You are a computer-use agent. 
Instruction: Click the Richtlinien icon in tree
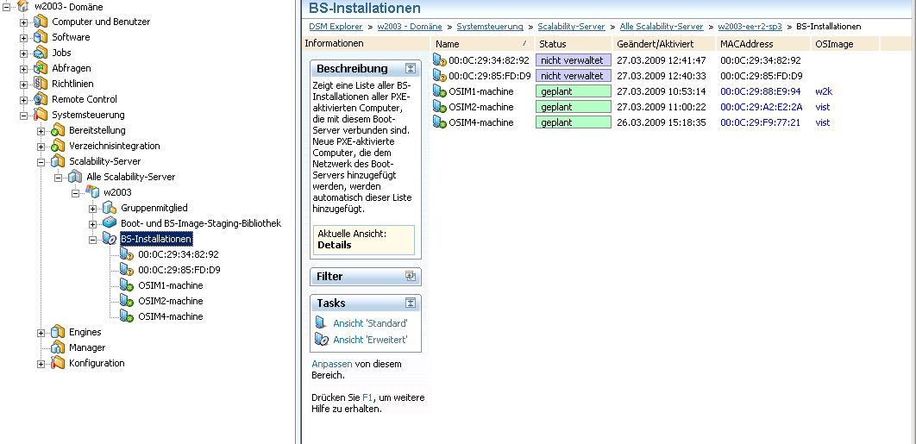41,84
